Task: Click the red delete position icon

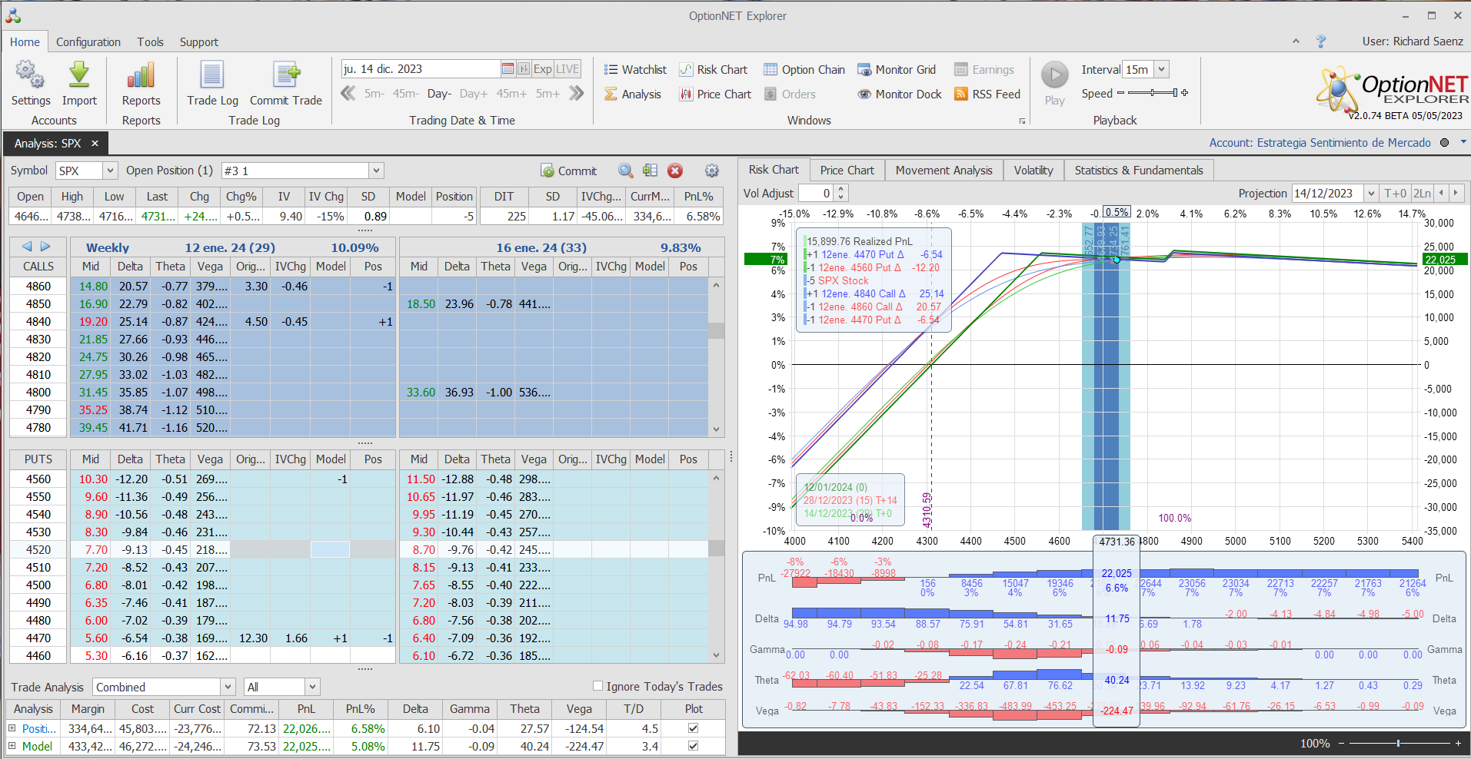Action: pos(675,171)
